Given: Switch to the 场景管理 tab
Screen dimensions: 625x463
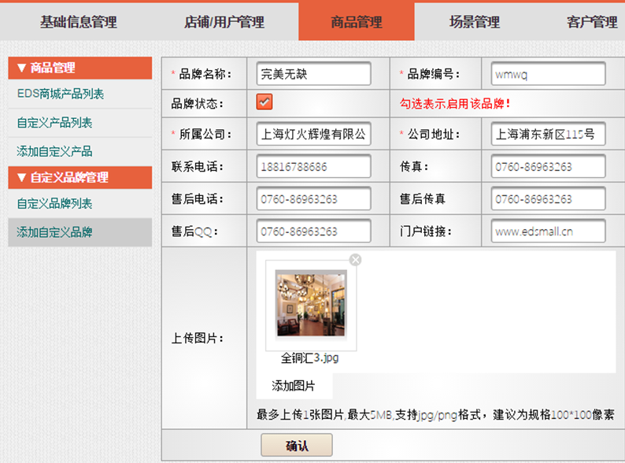Looking at the screenshot, I should (x=475, y=22).
